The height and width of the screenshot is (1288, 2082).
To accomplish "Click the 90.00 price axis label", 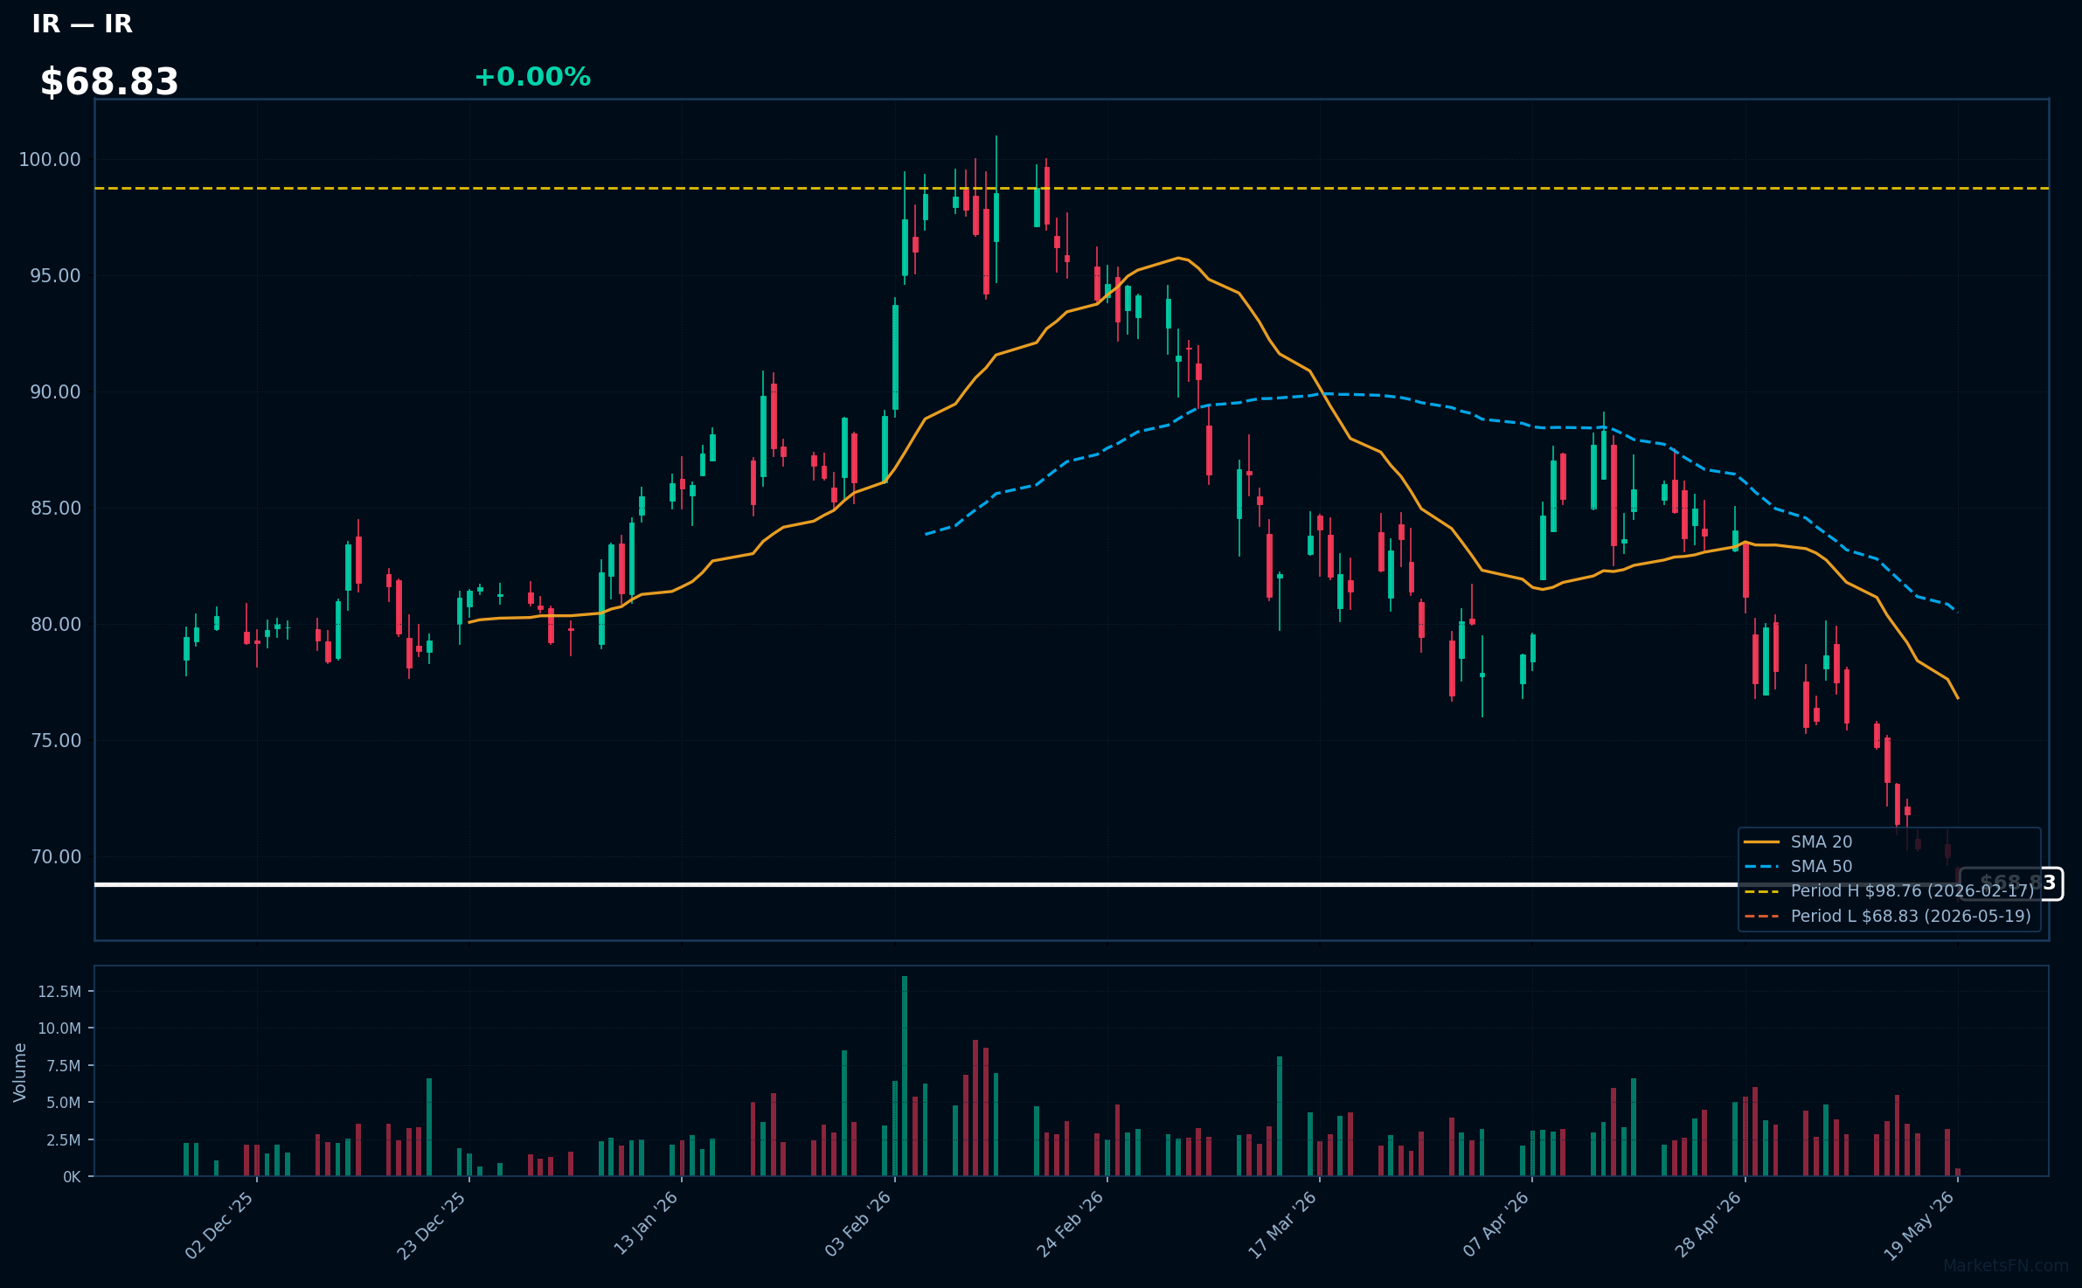I will click(55, 391).
